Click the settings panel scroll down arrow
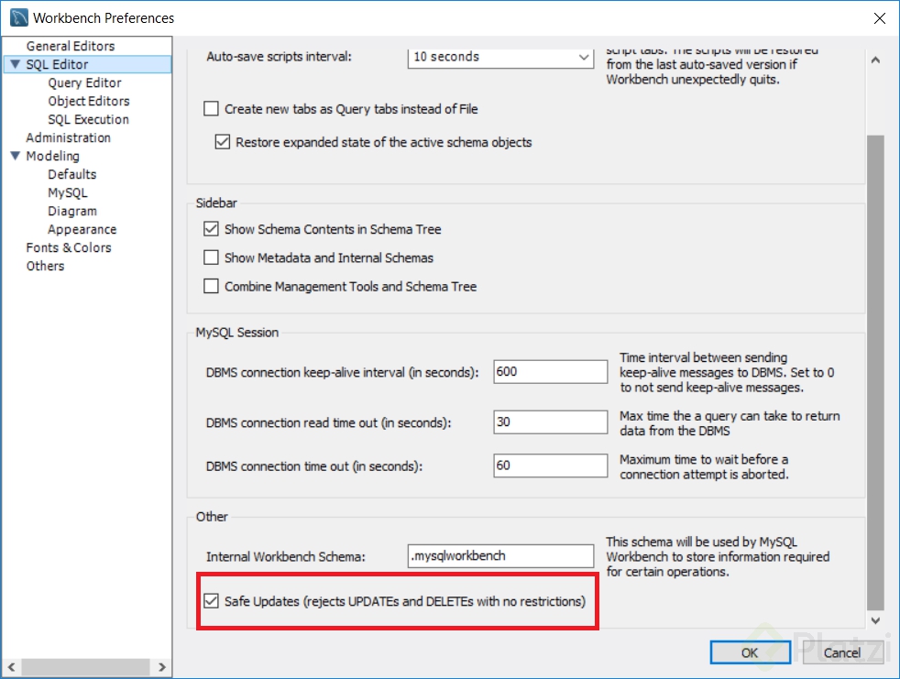Screen dimensions: 900x679 875,620
